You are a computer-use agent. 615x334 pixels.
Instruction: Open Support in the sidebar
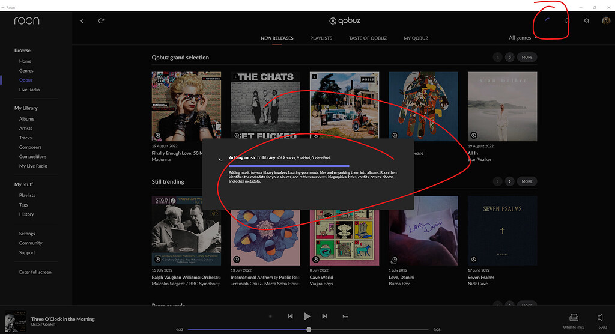pyautogui.click(x=27, y=253)
